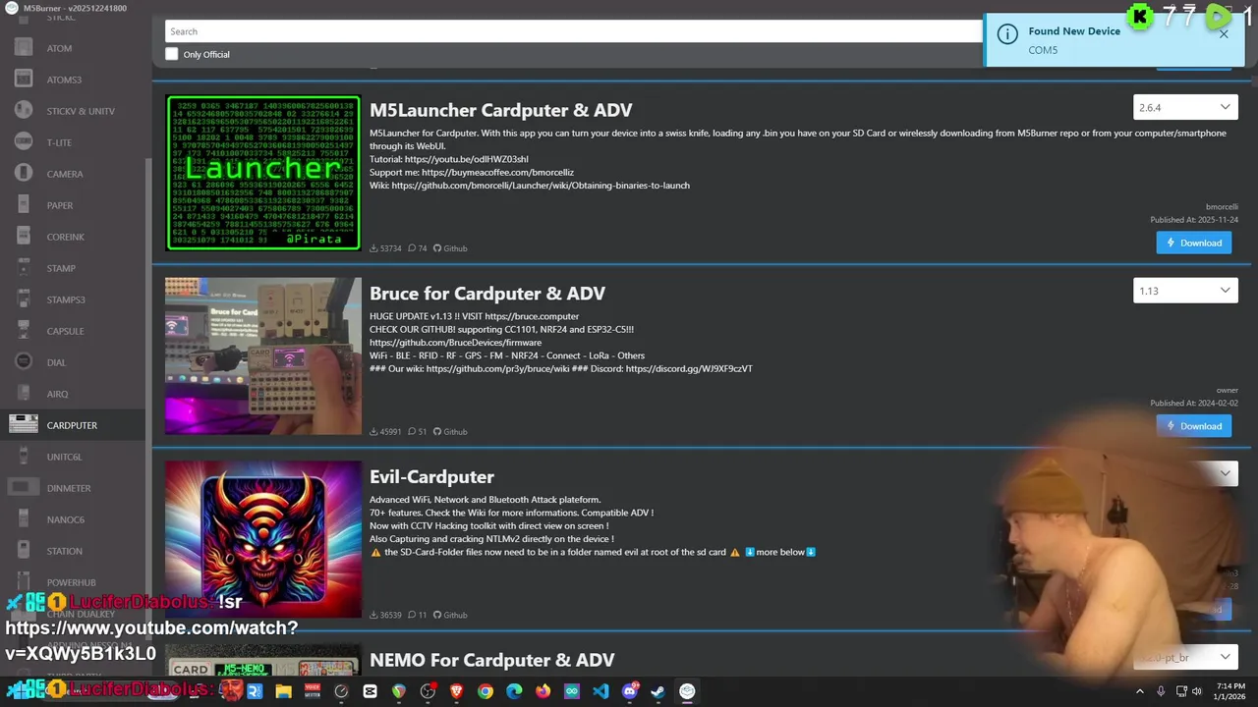The image size is (1258, 707).
Task: Click the Evil-Cardputer title
Action: tap(431, 477)
